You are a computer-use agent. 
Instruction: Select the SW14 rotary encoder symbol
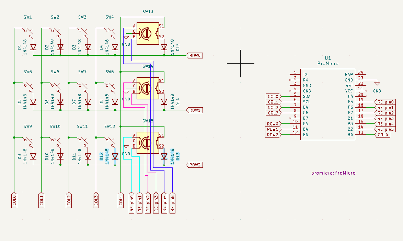coord(147,88)
